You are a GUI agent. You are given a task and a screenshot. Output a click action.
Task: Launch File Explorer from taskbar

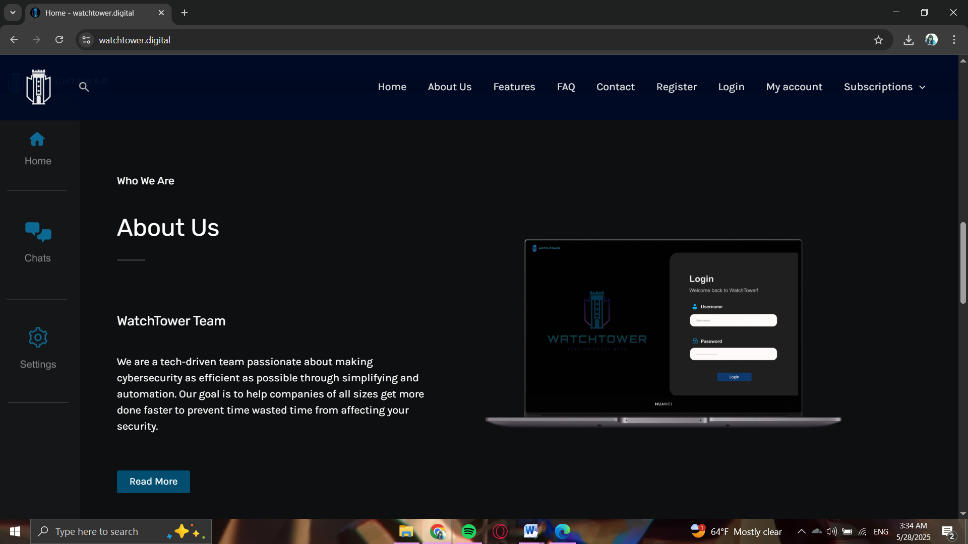[406, 531]
